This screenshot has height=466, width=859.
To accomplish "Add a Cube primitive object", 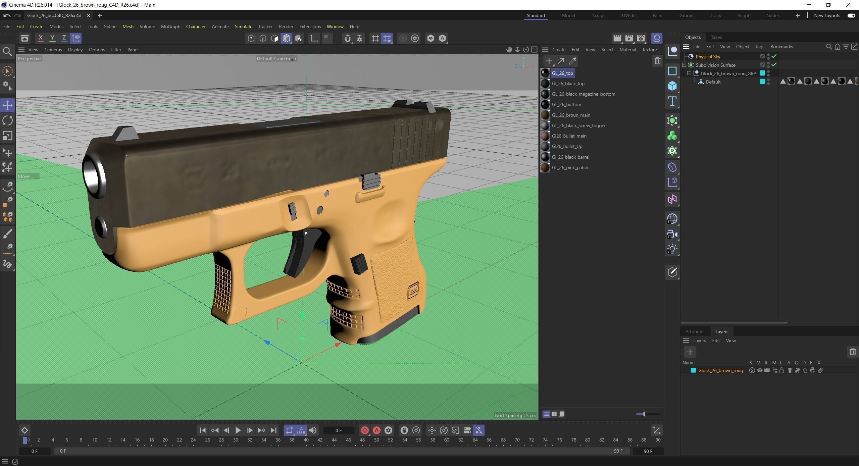I will click(672, 86).
